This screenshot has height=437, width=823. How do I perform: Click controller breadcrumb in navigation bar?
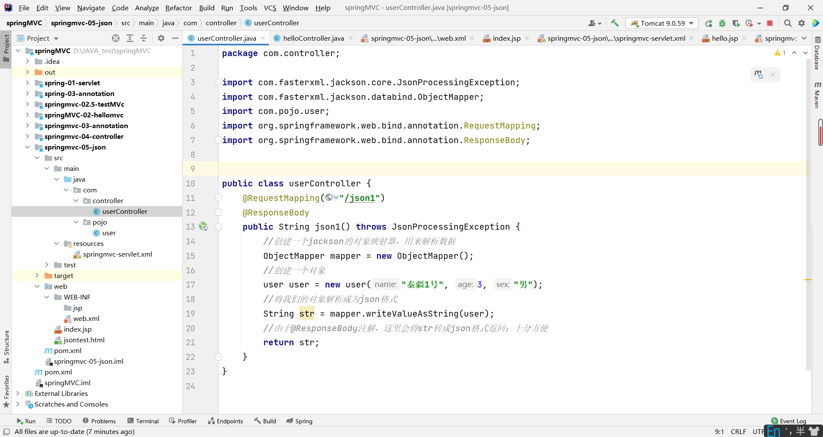click(x=221, y=23)
